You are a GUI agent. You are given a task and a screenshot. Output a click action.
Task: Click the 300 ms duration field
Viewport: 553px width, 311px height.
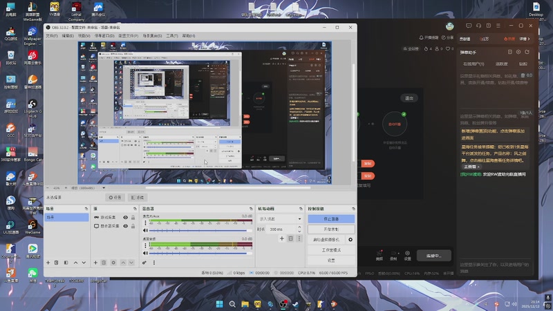[282, 229]
